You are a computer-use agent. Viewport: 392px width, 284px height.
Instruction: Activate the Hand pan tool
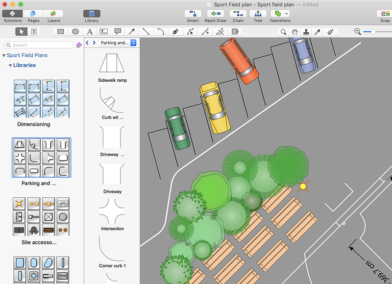click(x=295, y=31)
